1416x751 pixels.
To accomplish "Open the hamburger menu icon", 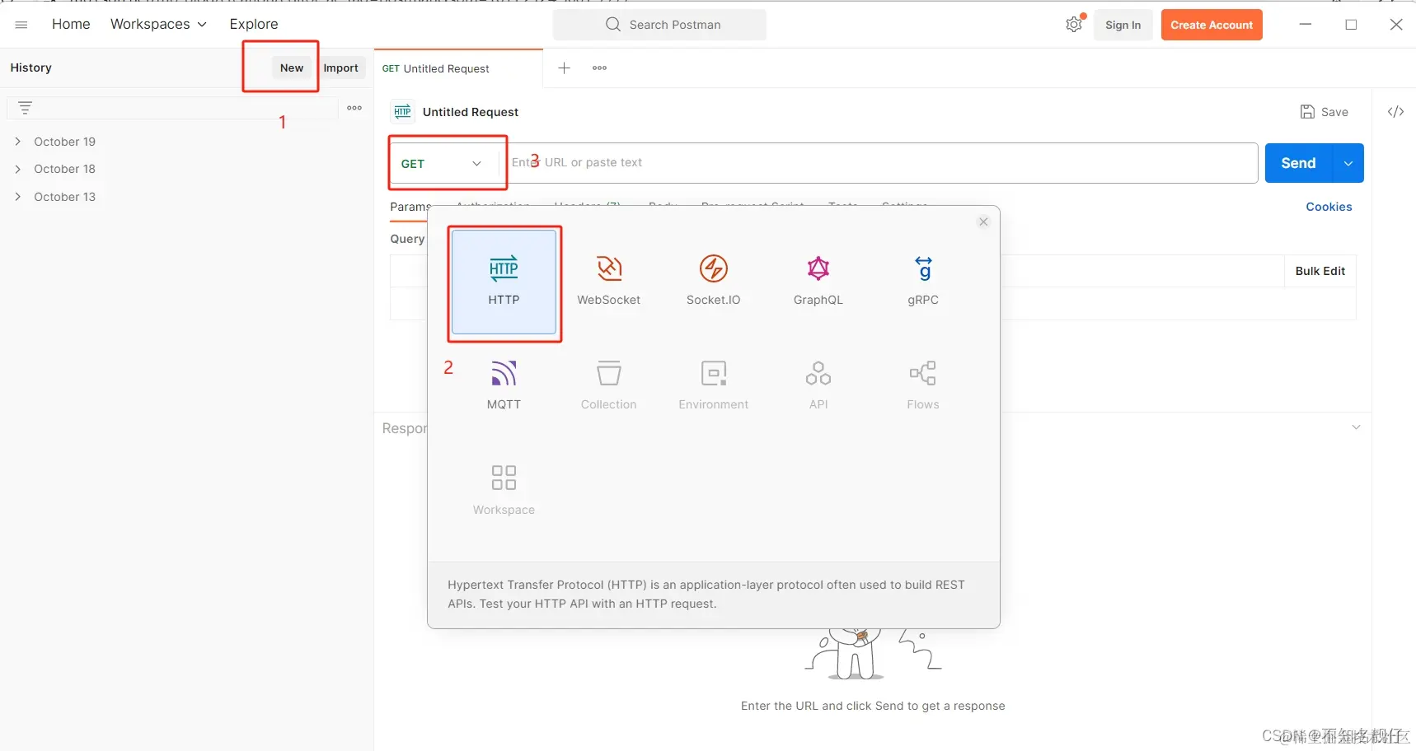I will point(21,25).
